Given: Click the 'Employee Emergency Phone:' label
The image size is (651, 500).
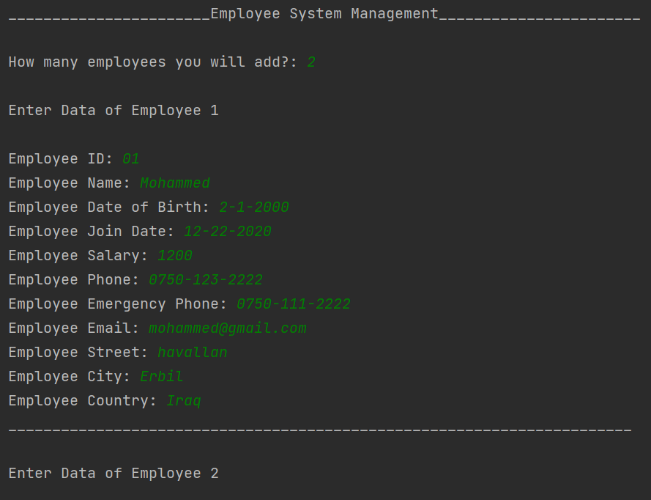Looking at the screenshot, I should 117,304.
